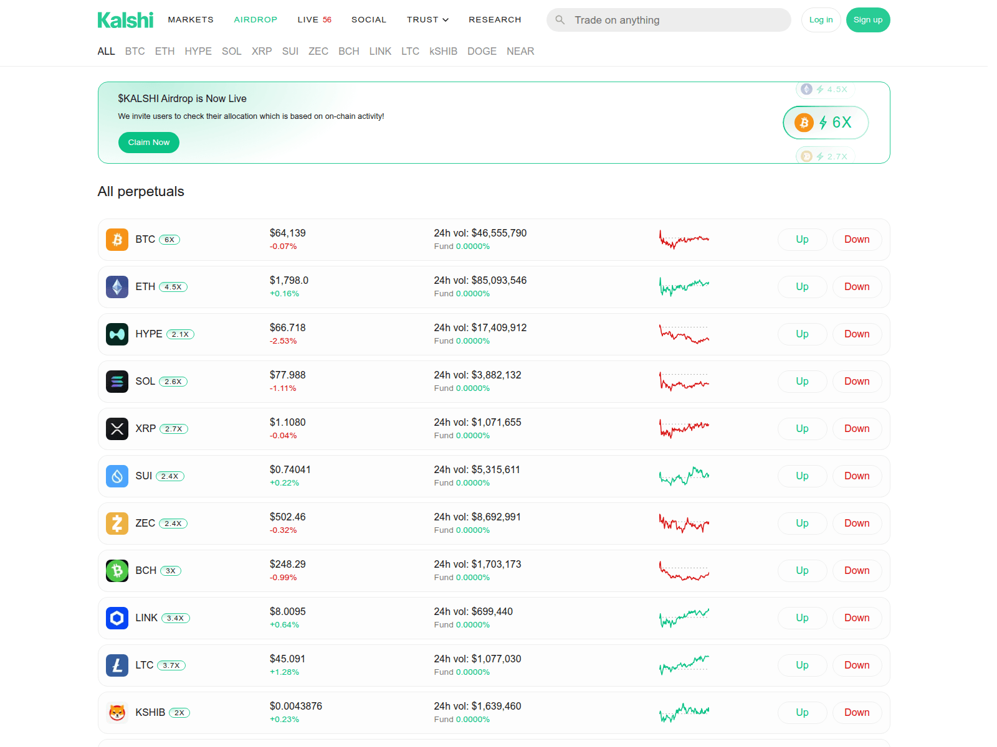
Task: Click the Sign up button
Action: 868,20
